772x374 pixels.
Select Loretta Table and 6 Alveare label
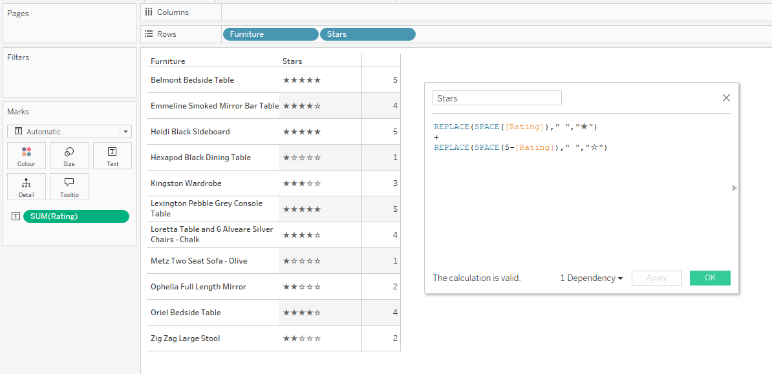coord(212,234)
